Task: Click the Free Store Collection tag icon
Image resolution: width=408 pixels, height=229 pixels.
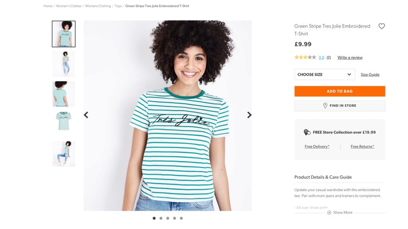Action: pos(307,132)
